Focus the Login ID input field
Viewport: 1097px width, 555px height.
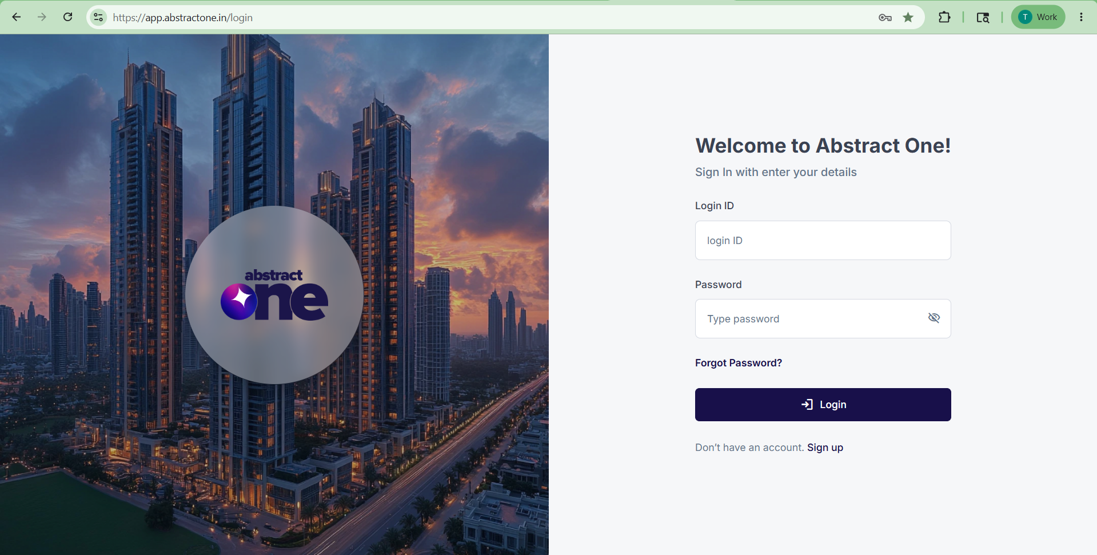pyautogui.click(x=823, y=241)
